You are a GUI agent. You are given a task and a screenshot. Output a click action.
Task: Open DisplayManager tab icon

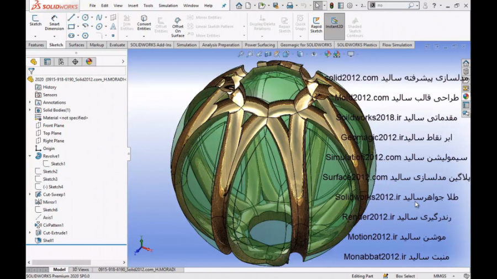(x=89, y=62)
